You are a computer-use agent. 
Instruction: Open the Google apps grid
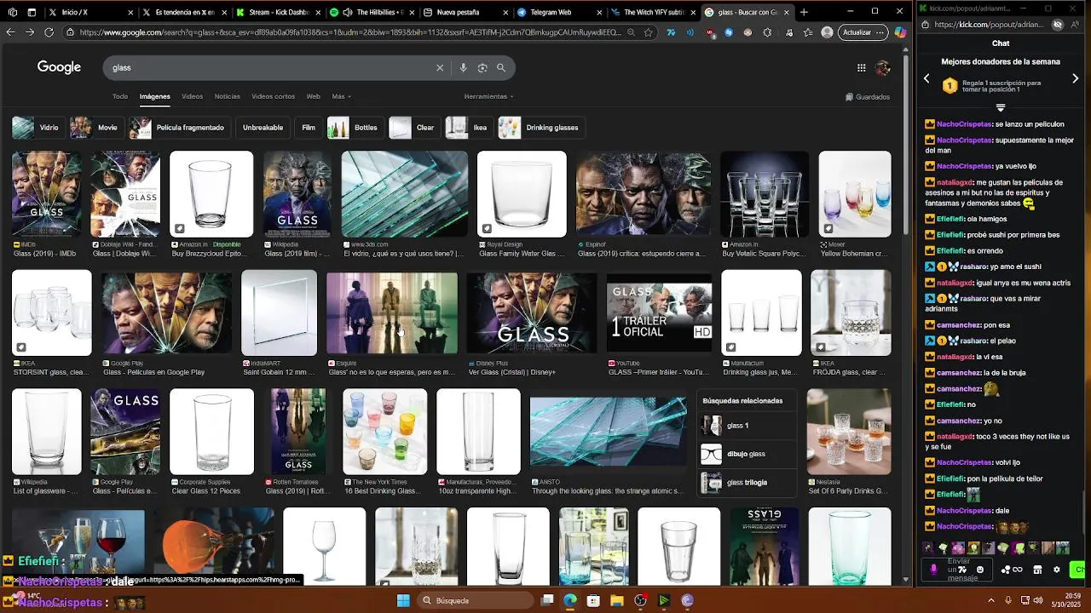pyautogui.click(x=861, y=68)
